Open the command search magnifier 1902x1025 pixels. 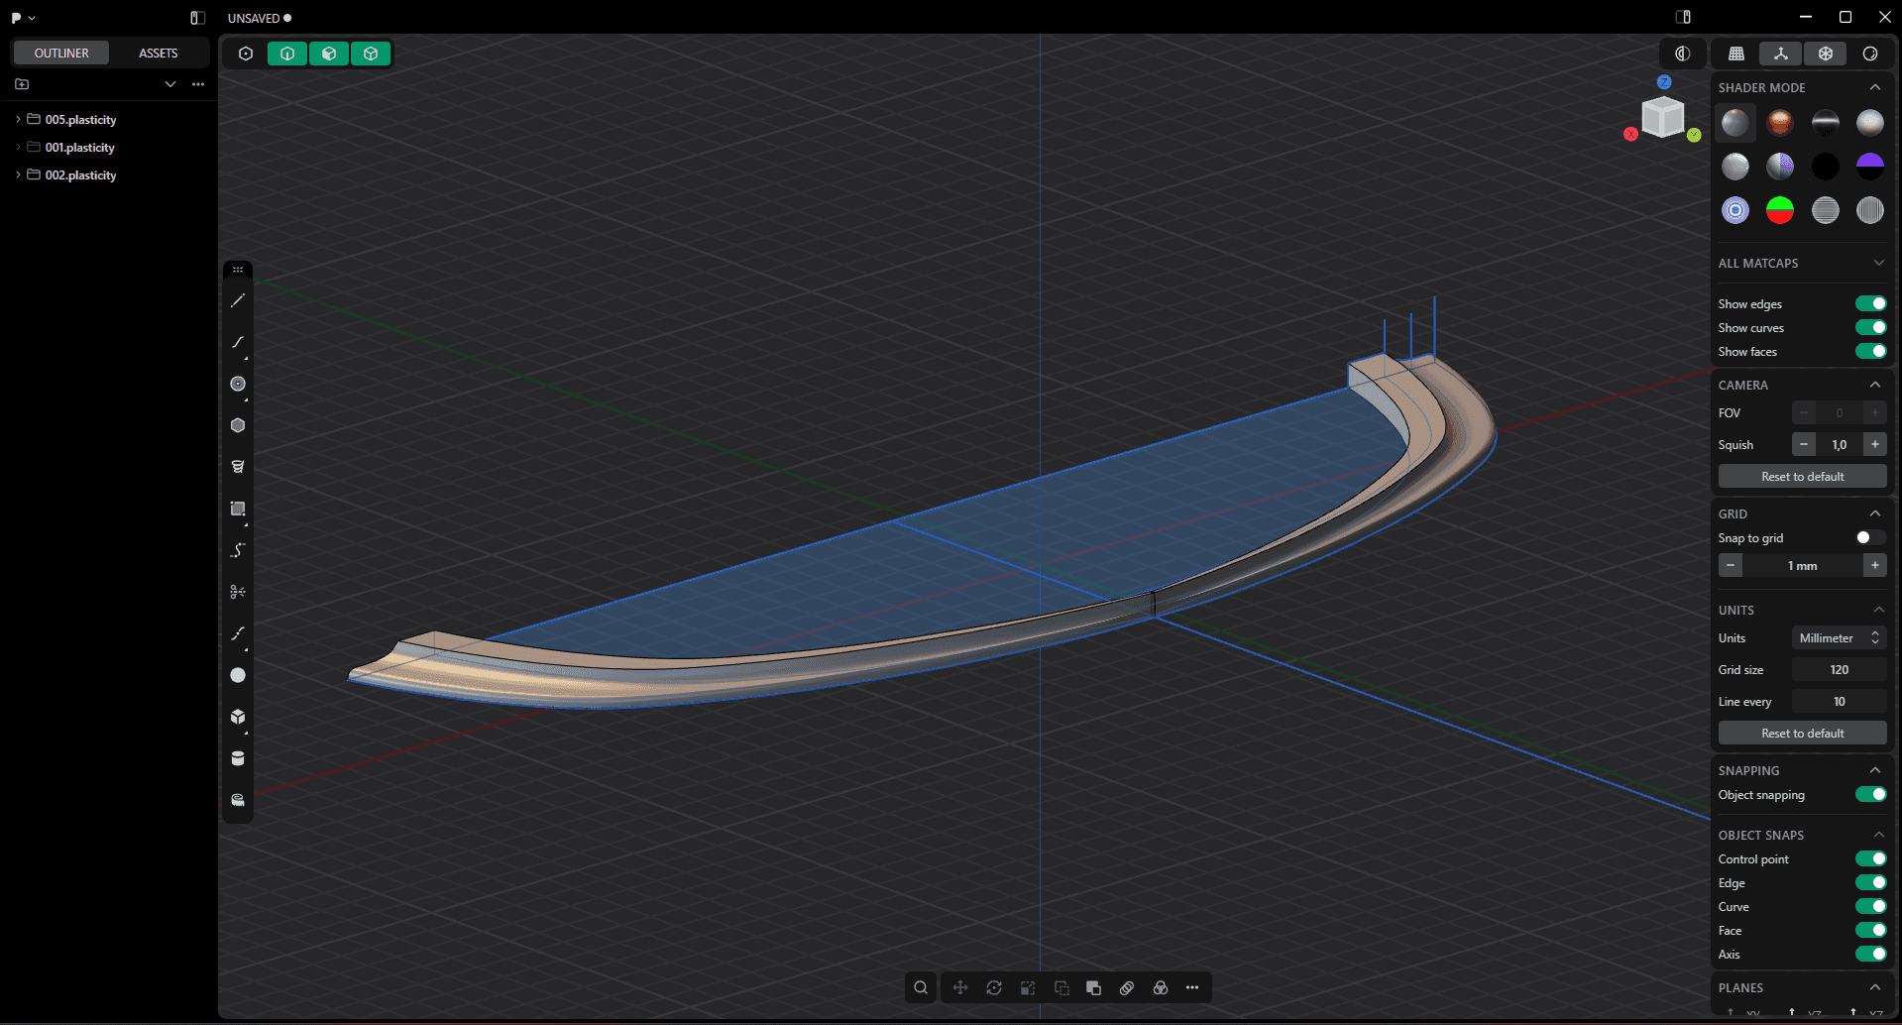click(921, 987)
